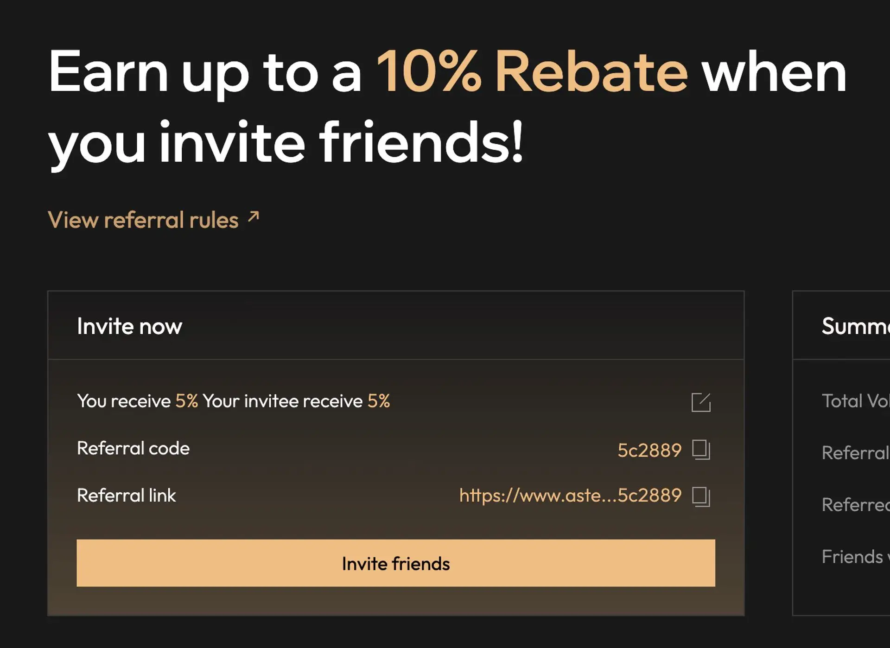
Task: Select the referral code value 5c2889
Action: click(x=650, y=449)
